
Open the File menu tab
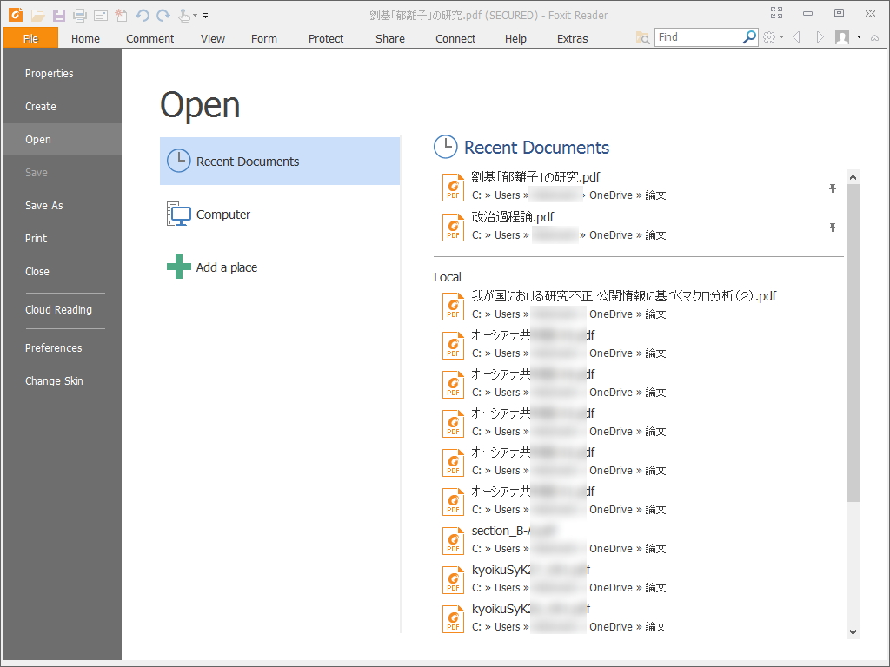pos(30,38)
